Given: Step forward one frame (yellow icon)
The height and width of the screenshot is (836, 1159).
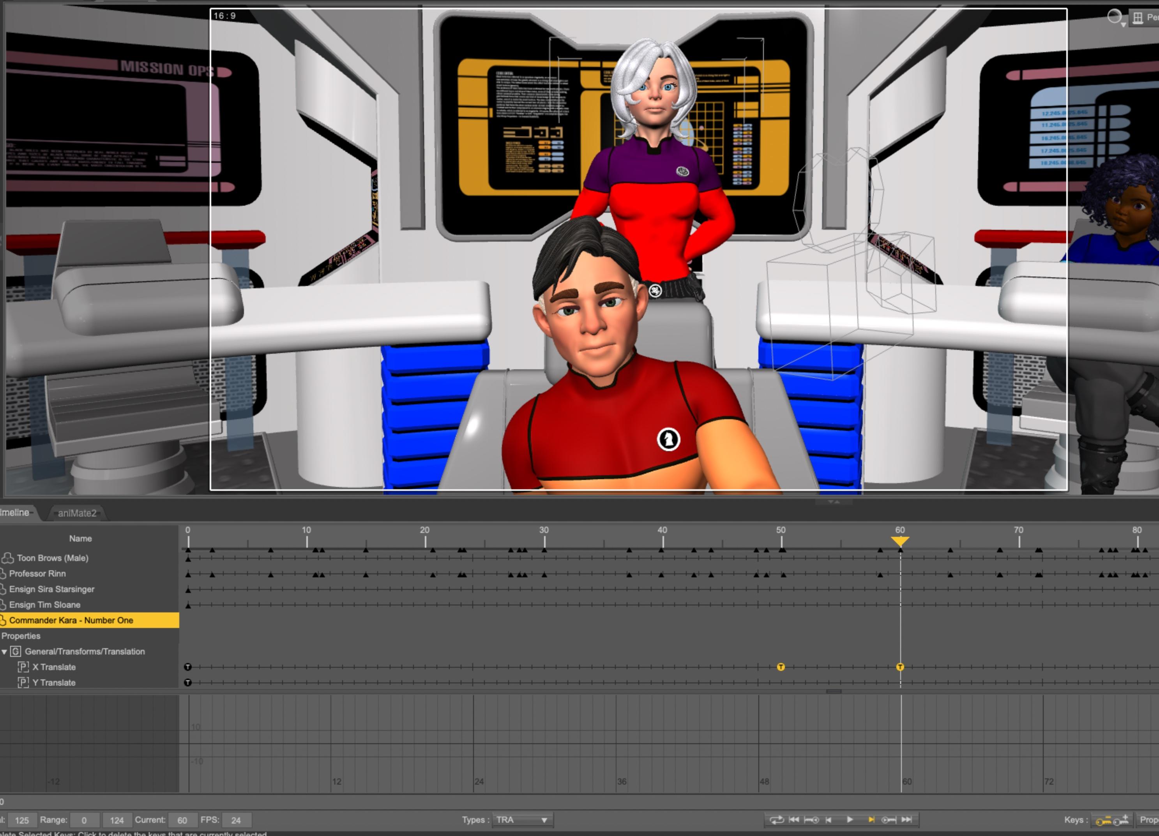Looking at the screenshot, I should click(871, 820).
